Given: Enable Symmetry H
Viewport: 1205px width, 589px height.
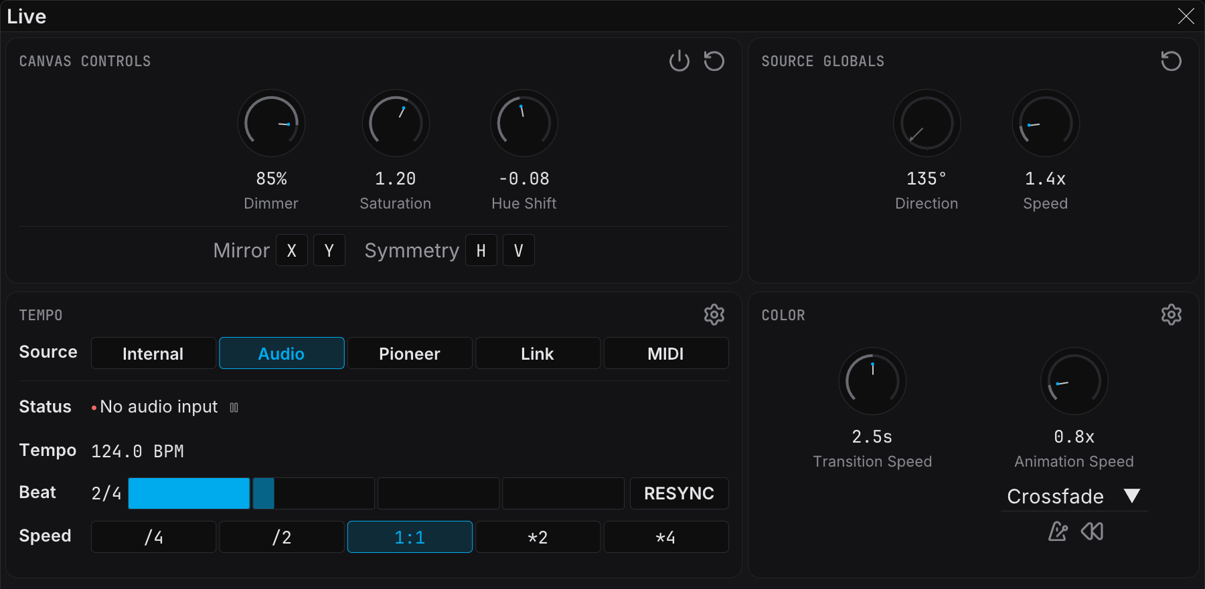Looking at the screenshot, I should pyautogui.click(x=481, y=250).
